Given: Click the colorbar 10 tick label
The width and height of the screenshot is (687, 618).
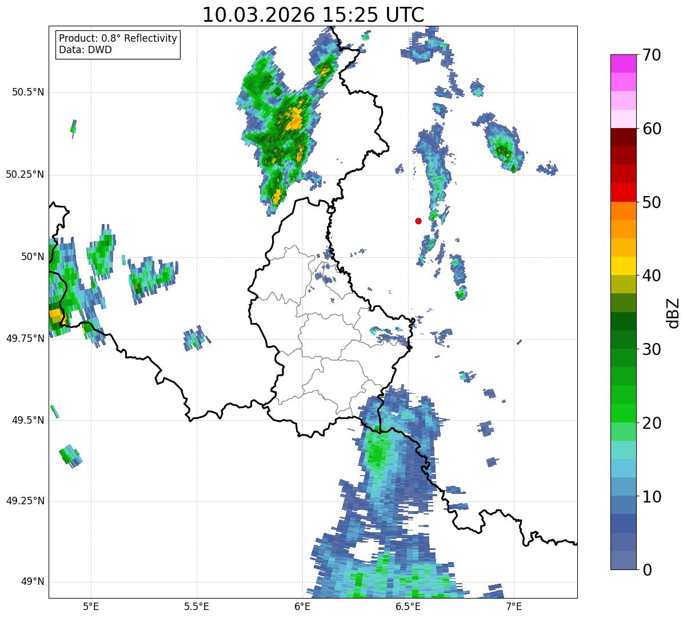Looking at the screenshot, I should pyautogui.click(x=652, y=496).
